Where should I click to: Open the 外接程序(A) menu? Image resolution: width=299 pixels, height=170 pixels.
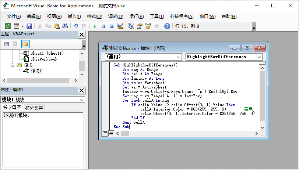point(182,17)
